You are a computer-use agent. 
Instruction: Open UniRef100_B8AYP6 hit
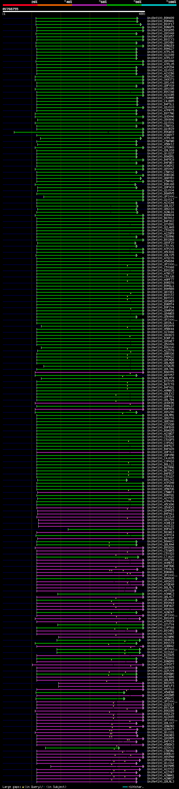pos(161,372)
